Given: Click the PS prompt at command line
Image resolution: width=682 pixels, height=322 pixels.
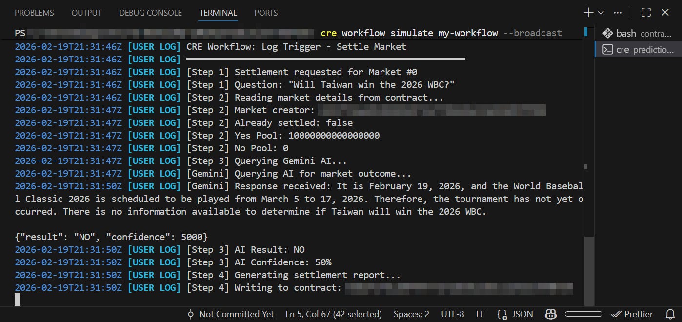Looking at the screenshot, I should (20, 33).
